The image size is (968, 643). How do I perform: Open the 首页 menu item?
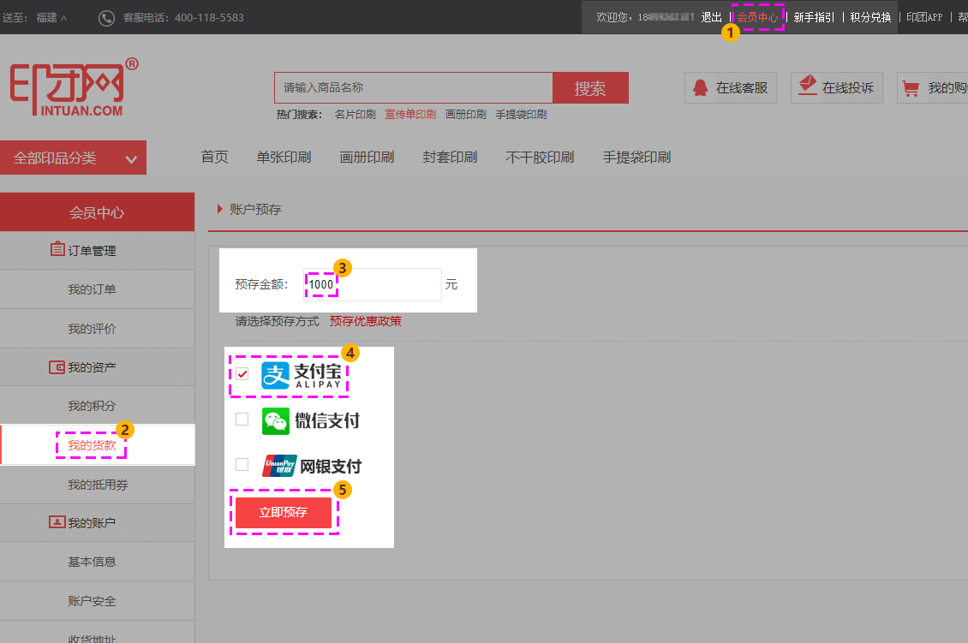click(x=214, y=157)
